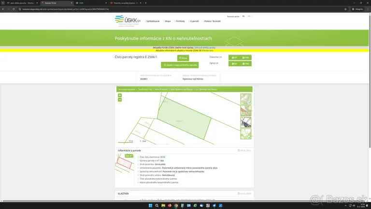Switch to the Kataster Portal browser tab
This screenshot has width=371, height=209.
(x=57, y=3)
